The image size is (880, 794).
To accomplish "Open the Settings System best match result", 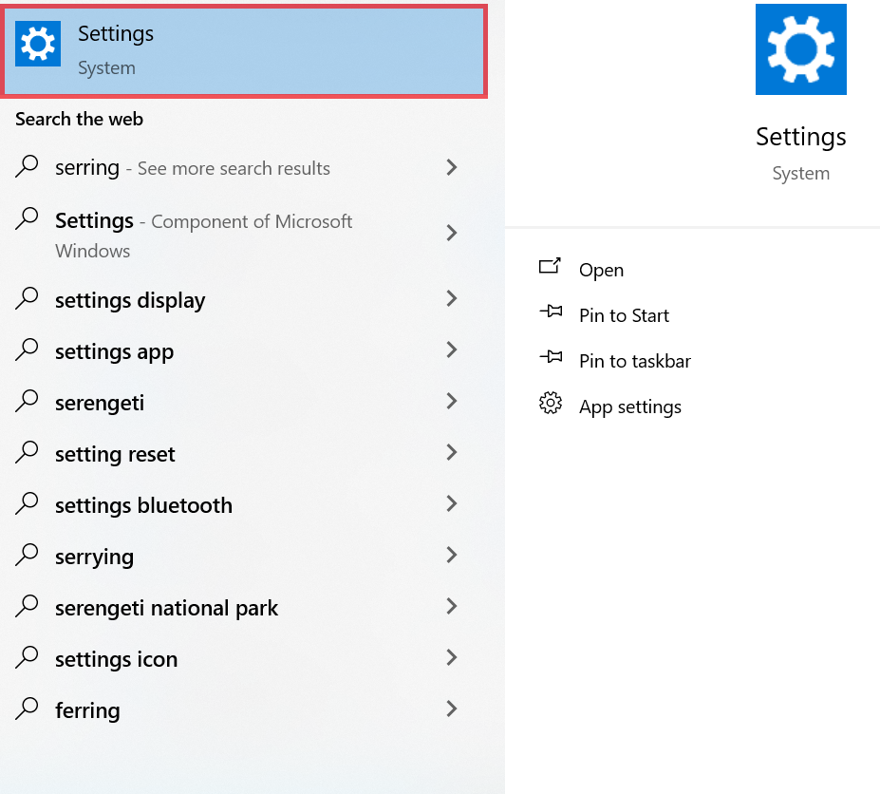I will 244,51.
